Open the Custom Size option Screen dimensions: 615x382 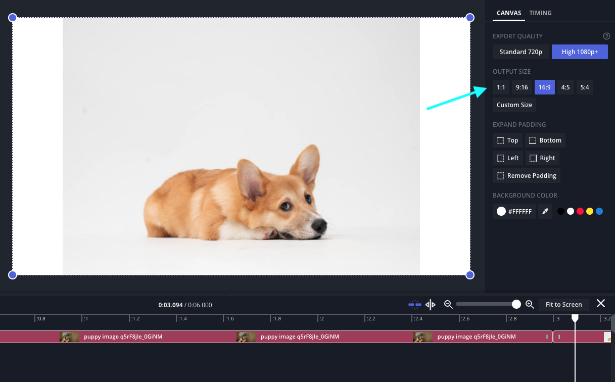[x=514, y=105]
